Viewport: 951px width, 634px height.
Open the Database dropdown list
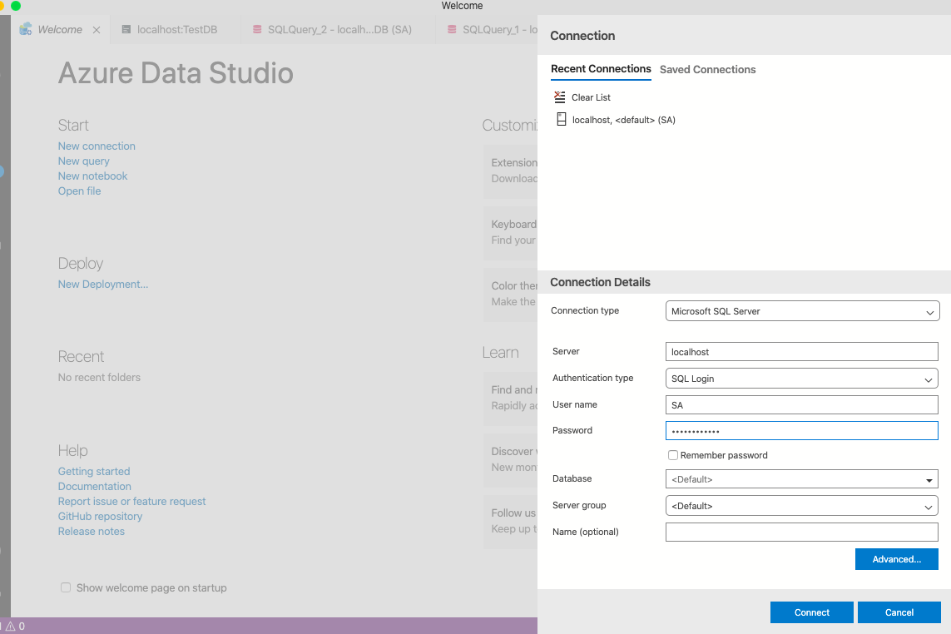click(x=802, y=479)
